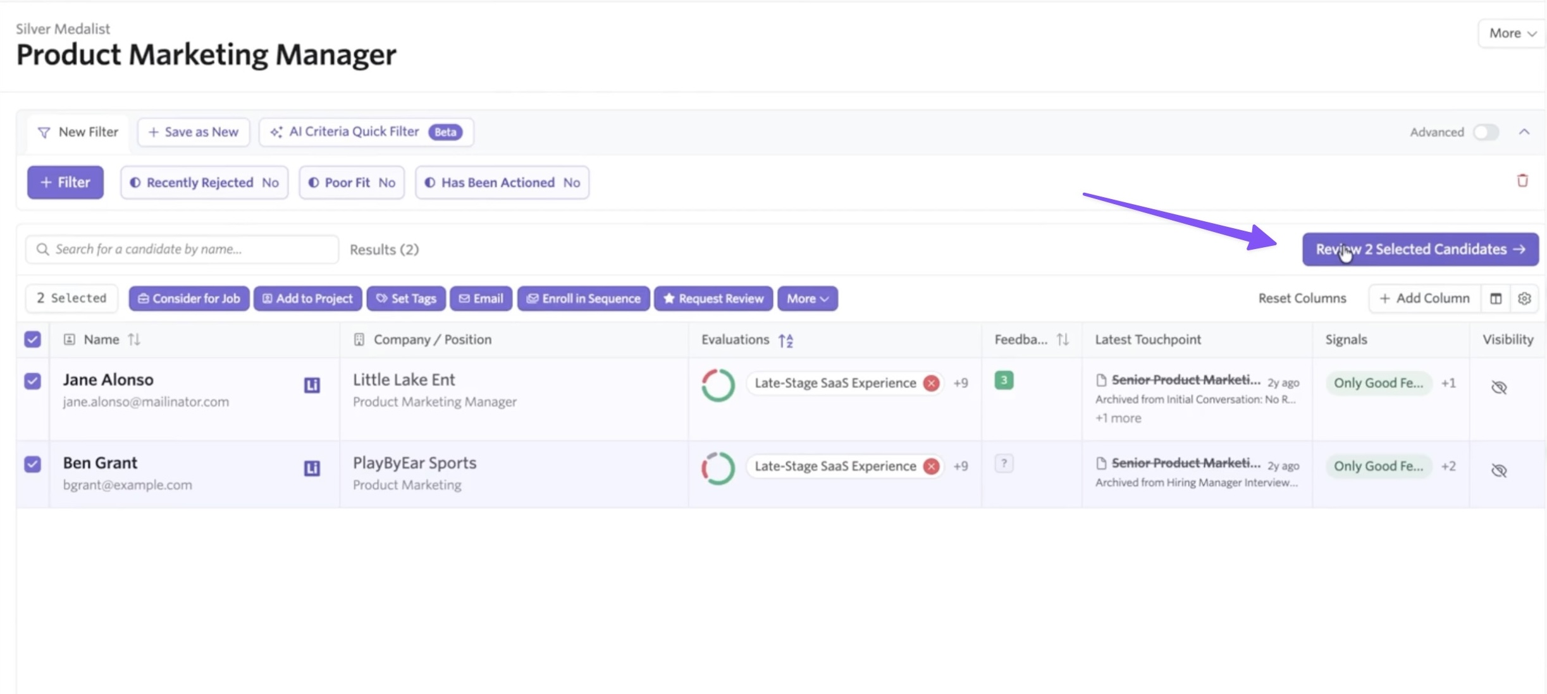This screenshot has width=1547, height=694.
Task: Click the column layout icon beside Add Column
Action: click(1496, 298)
